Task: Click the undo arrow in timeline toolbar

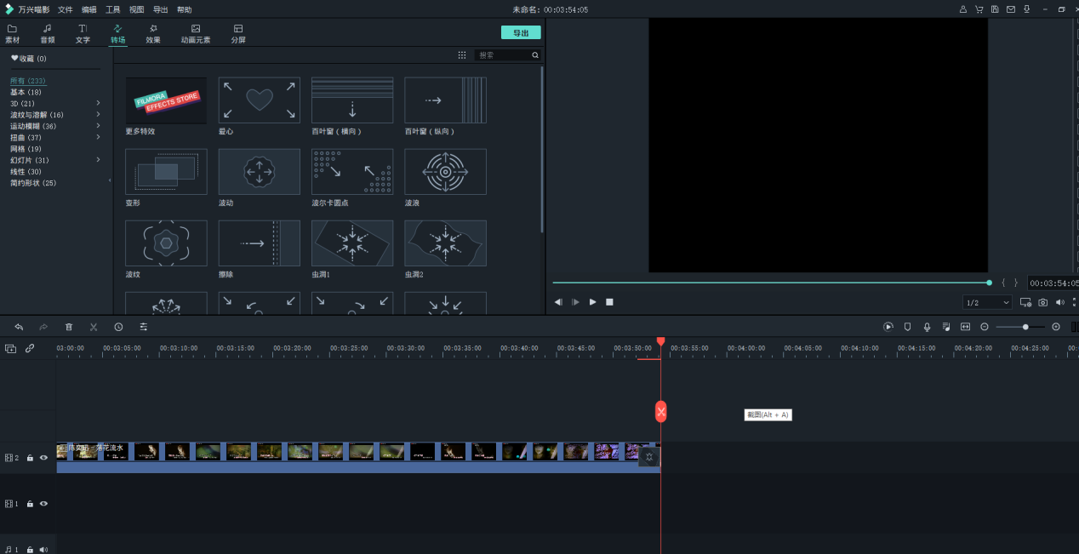Action: (x=19, y=327)
